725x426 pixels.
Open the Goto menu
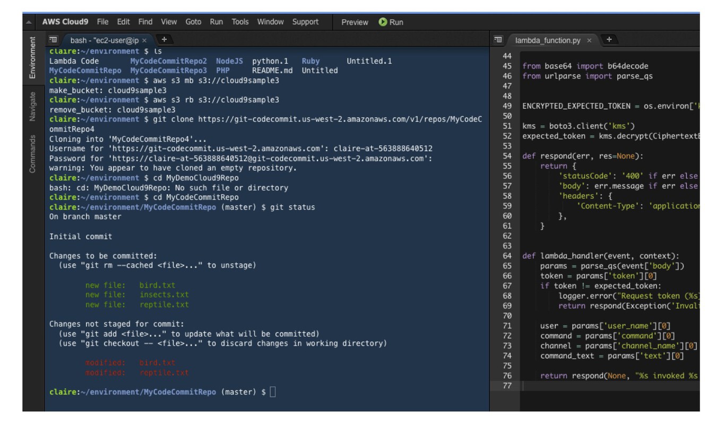[x=194, y=22]
